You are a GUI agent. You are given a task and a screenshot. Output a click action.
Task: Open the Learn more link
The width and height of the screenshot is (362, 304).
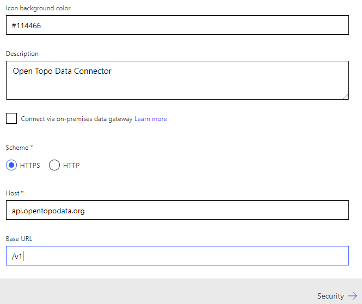(151, 119)
